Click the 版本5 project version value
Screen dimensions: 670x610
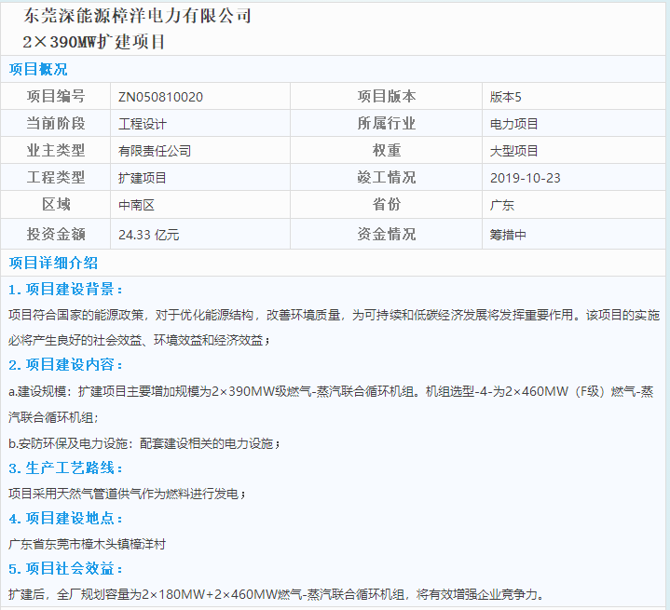506,97
